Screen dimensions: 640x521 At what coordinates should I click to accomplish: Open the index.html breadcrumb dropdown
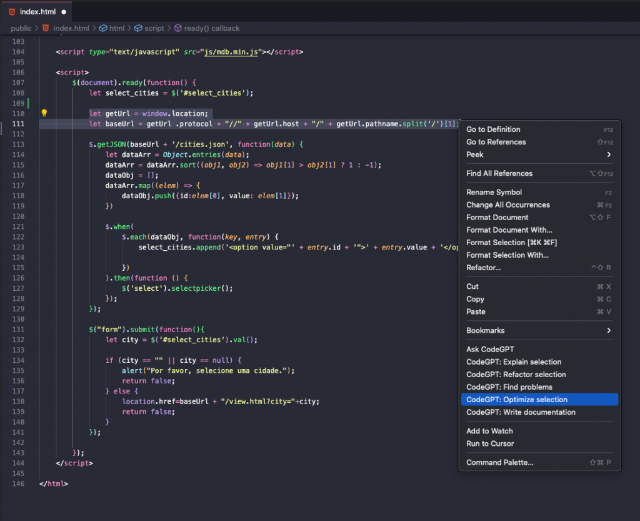tap(71, 28)
